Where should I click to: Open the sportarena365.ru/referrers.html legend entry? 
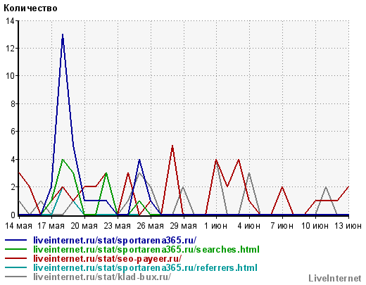[146, 267]
